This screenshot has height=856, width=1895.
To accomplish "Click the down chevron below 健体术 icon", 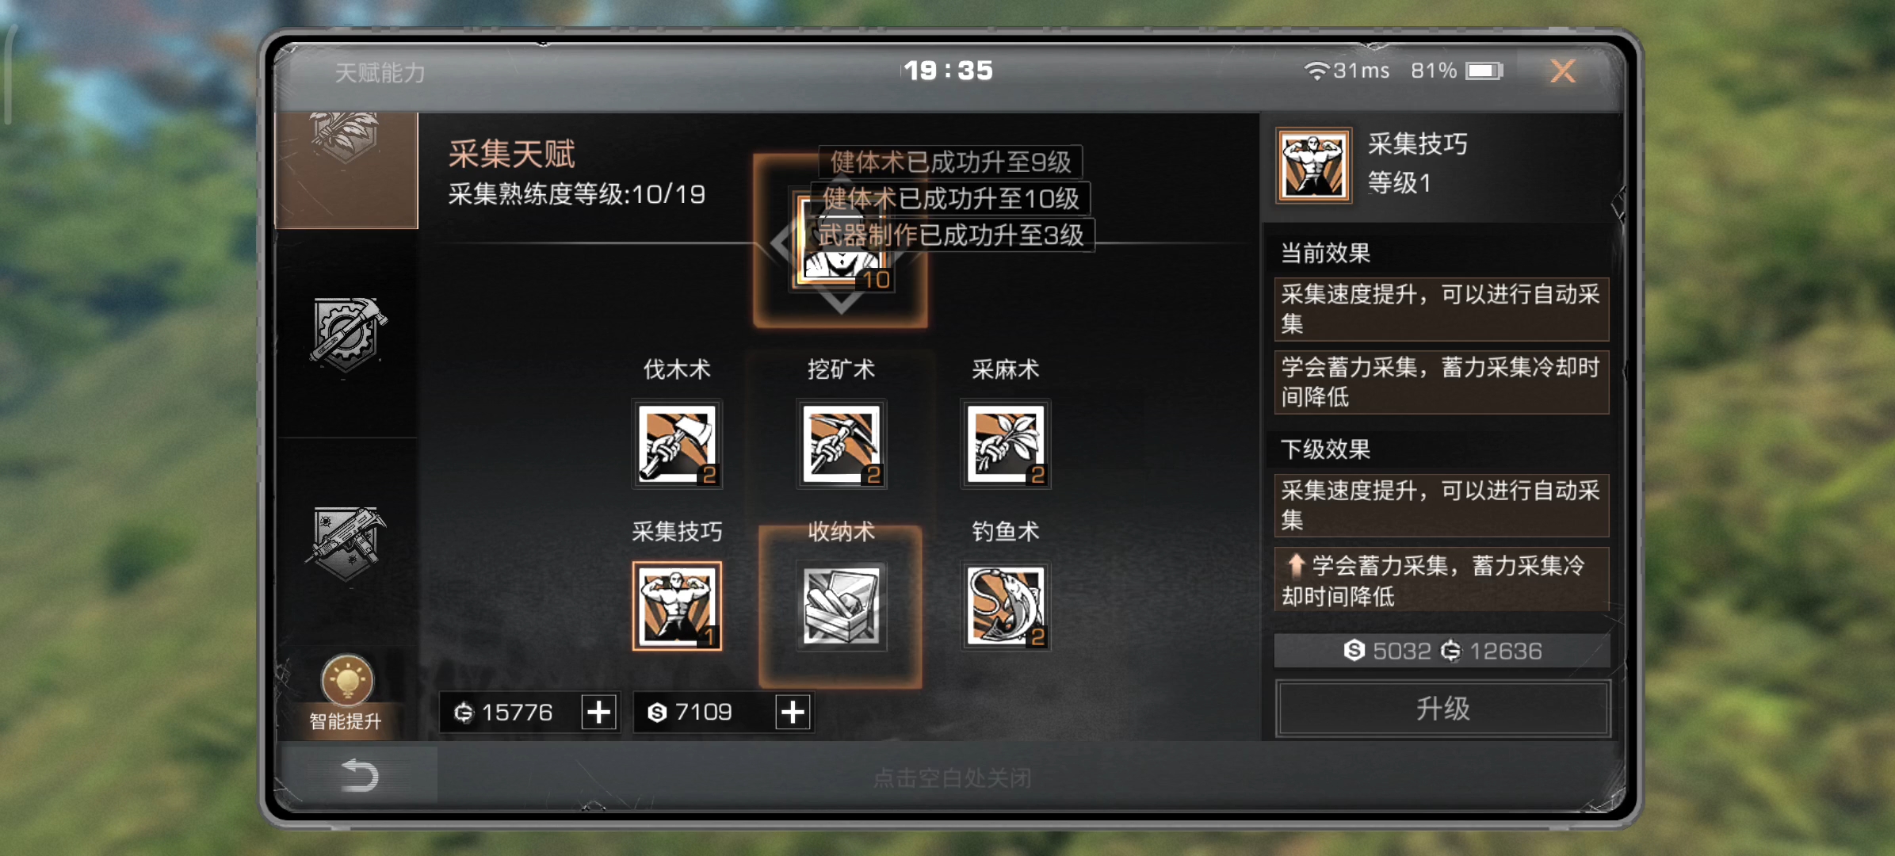I will click(x=841, y=302).
